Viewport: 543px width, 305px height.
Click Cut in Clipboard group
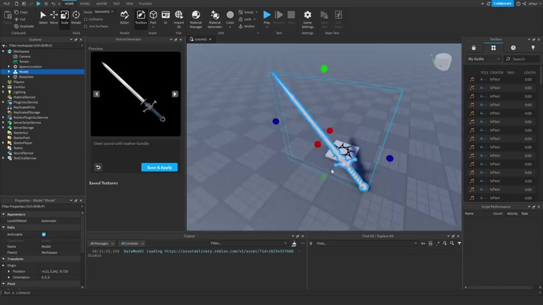point(20,19)
